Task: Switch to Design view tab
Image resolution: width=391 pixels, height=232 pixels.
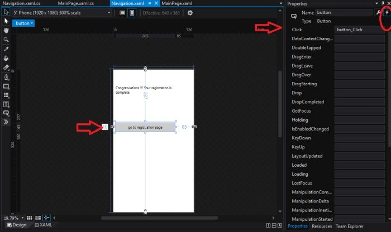Action: pos(17,225)
